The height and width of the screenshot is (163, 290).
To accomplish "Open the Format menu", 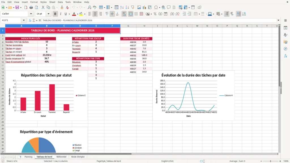I will (34, 2).
